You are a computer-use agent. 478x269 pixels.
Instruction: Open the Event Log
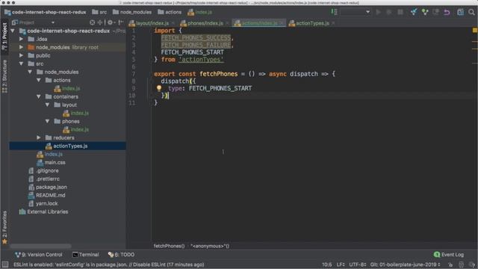[449, 254]
